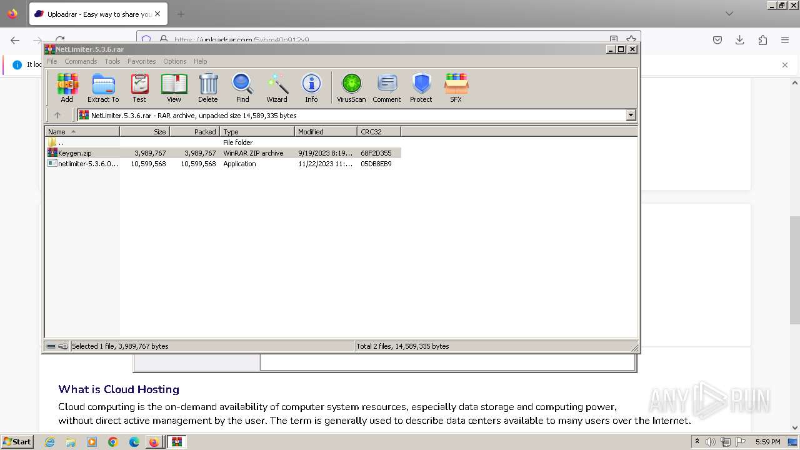The height and width of the screenshot is (450, 800).
Task: Sort files by Name column header
Action: coord(82,131)
